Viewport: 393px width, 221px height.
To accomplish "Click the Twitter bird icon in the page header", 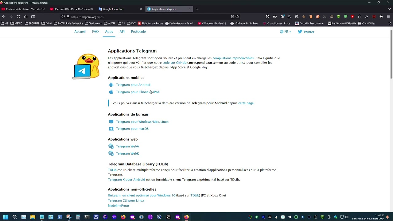I will 300,32.
